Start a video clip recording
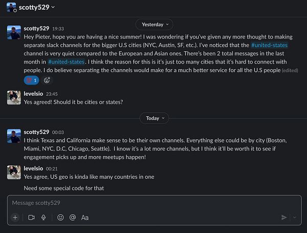307x233 pixels. click(31, 217)
